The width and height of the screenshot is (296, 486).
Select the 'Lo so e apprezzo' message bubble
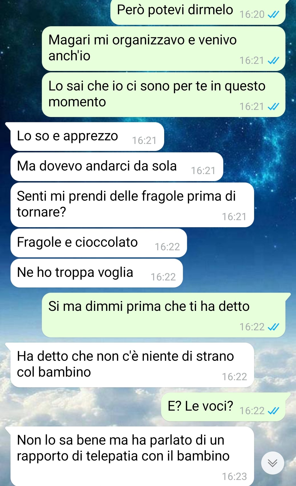coord(87,137)
